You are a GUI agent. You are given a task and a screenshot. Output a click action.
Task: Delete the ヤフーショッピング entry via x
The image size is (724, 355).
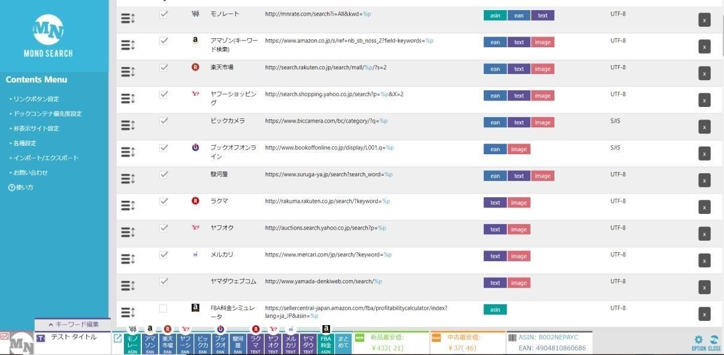pos(704,100)
